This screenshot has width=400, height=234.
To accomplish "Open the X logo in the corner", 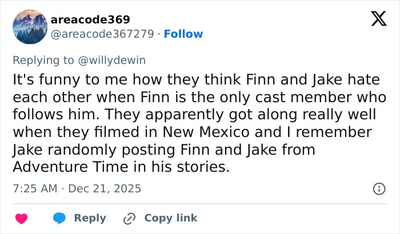I will pos(375,19).
